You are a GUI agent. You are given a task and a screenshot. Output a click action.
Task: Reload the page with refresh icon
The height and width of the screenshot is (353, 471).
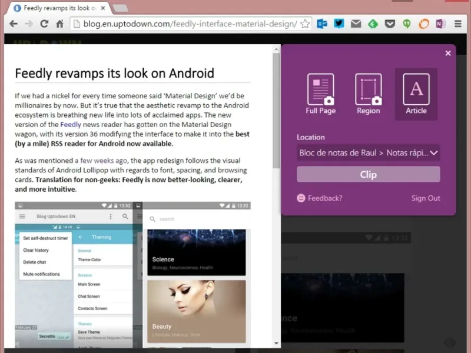tap(45, 24)
